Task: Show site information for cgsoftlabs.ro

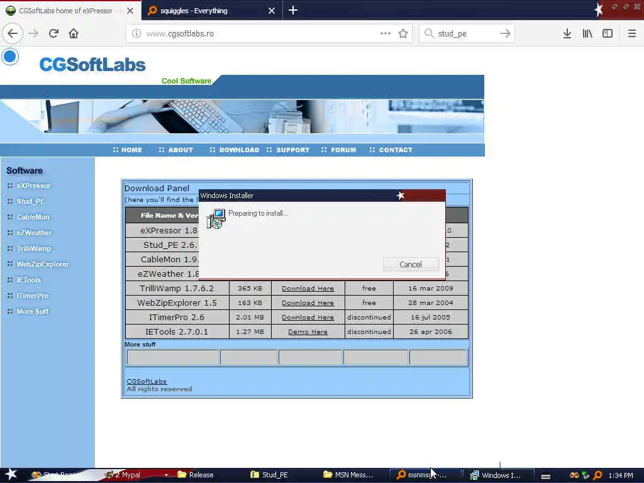Action: pyautogui.click(x=136, y=34)
